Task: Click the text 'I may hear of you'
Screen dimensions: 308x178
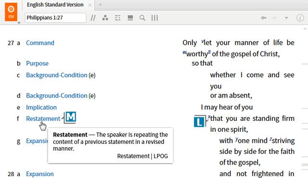Action: click(227, 107)
